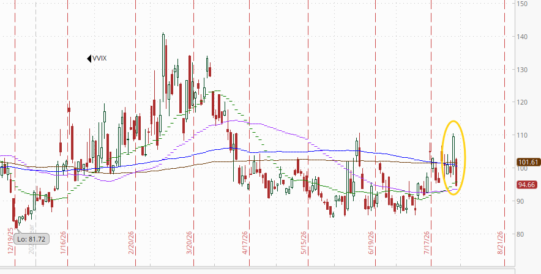Click the 90 price axis label

[520, 201]
